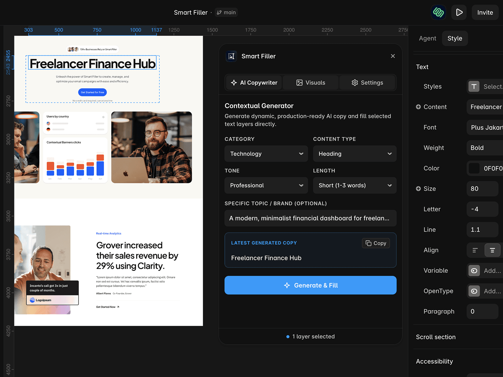Image resolution: width=503 pixels, height=377 pixels.
Task: Open the Settings tab in Smart Filler
Action: click(367, 83)
